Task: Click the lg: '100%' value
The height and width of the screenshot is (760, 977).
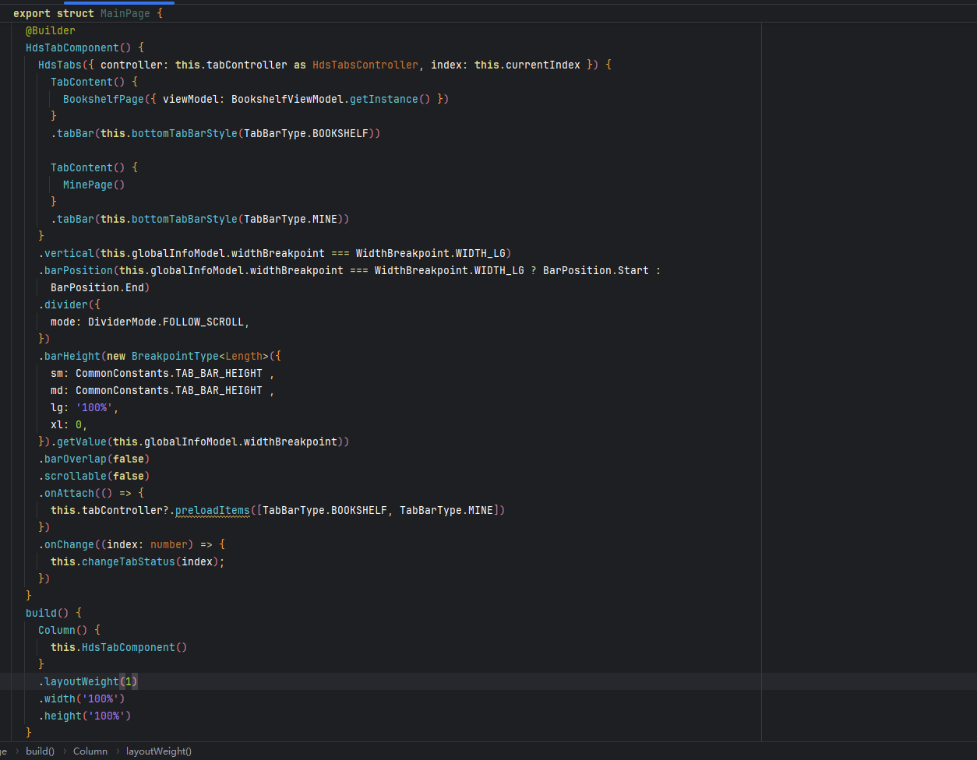Action: pyautogui.click(x=94, y=407)
